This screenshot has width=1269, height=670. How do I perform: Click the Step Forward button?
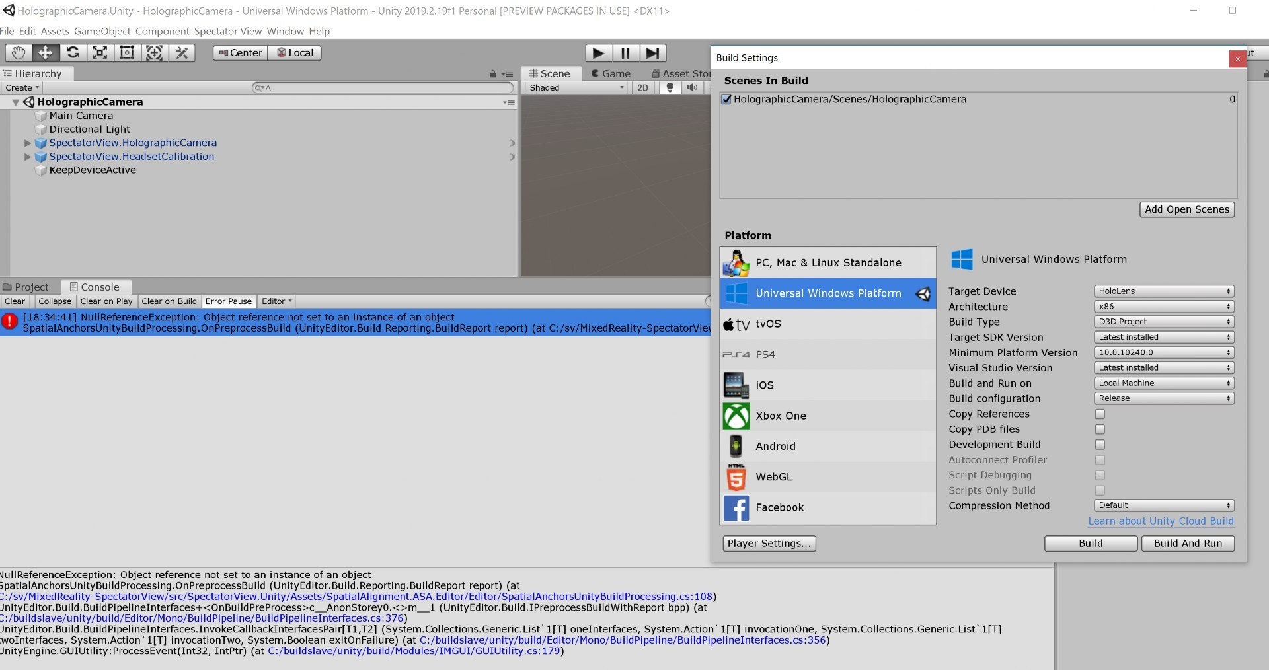(x=652, y=53)
